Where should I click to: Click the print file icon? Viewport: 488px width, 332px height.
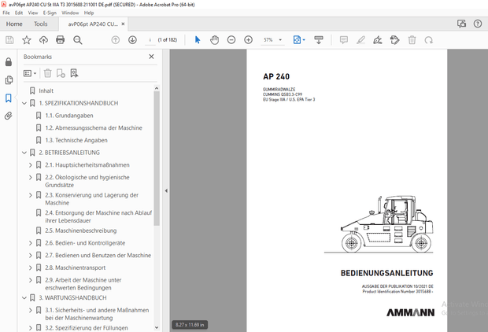pos(61,40)
